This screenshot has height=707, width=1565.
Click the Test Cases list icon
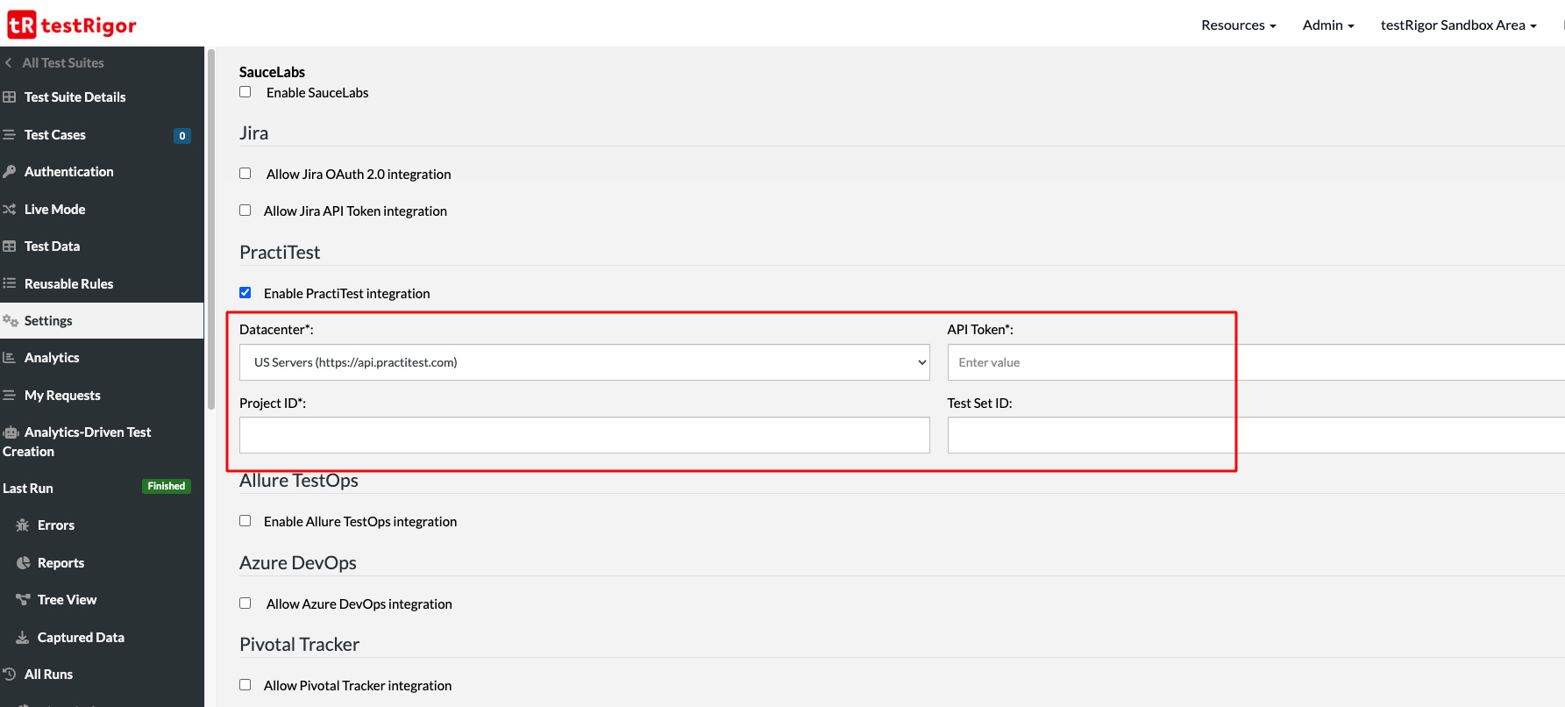pos(10,135)
